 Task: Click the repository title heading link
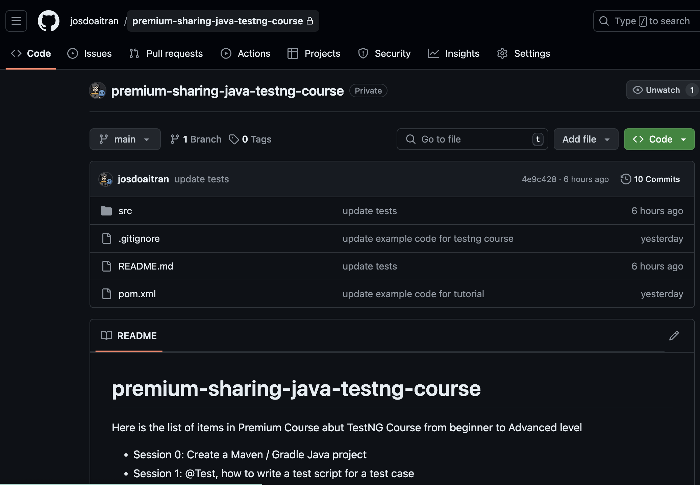coord(227,91)
